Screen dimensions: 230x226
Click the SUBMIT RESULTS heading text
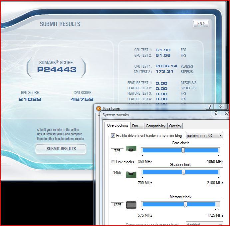point(60,24)
